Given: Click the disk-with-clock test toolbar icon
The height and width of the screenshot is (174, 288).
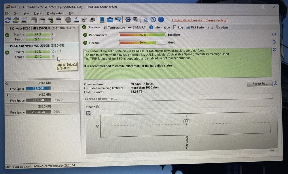Looking at the screenshot, I should pyautogui.click(x=42, y=20).
